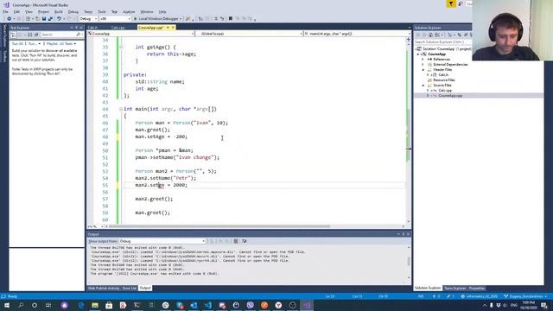Click the navigate backward icon in the toolbar
This screenshot has height=311, width=553.
pos(9,19)
